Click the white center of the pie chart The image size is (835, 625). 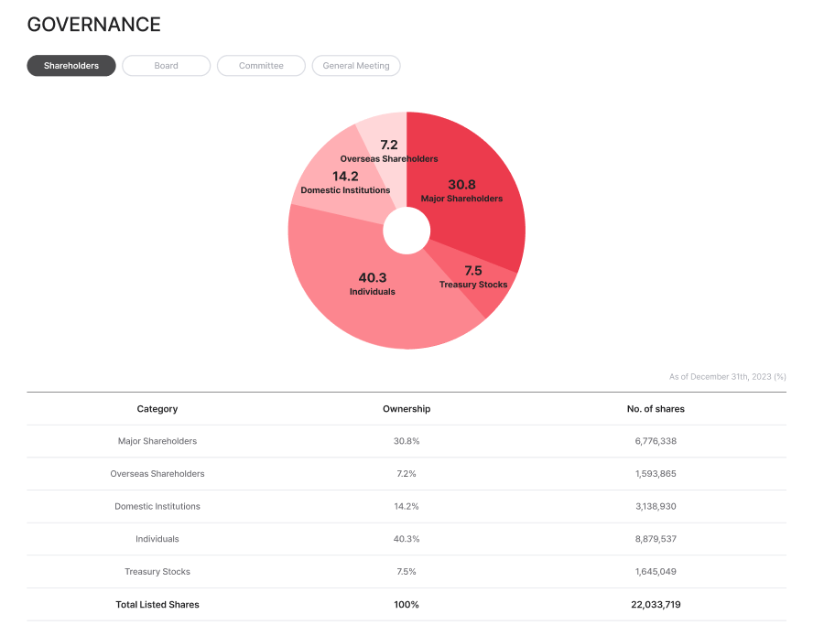click(x=407, y=231)
